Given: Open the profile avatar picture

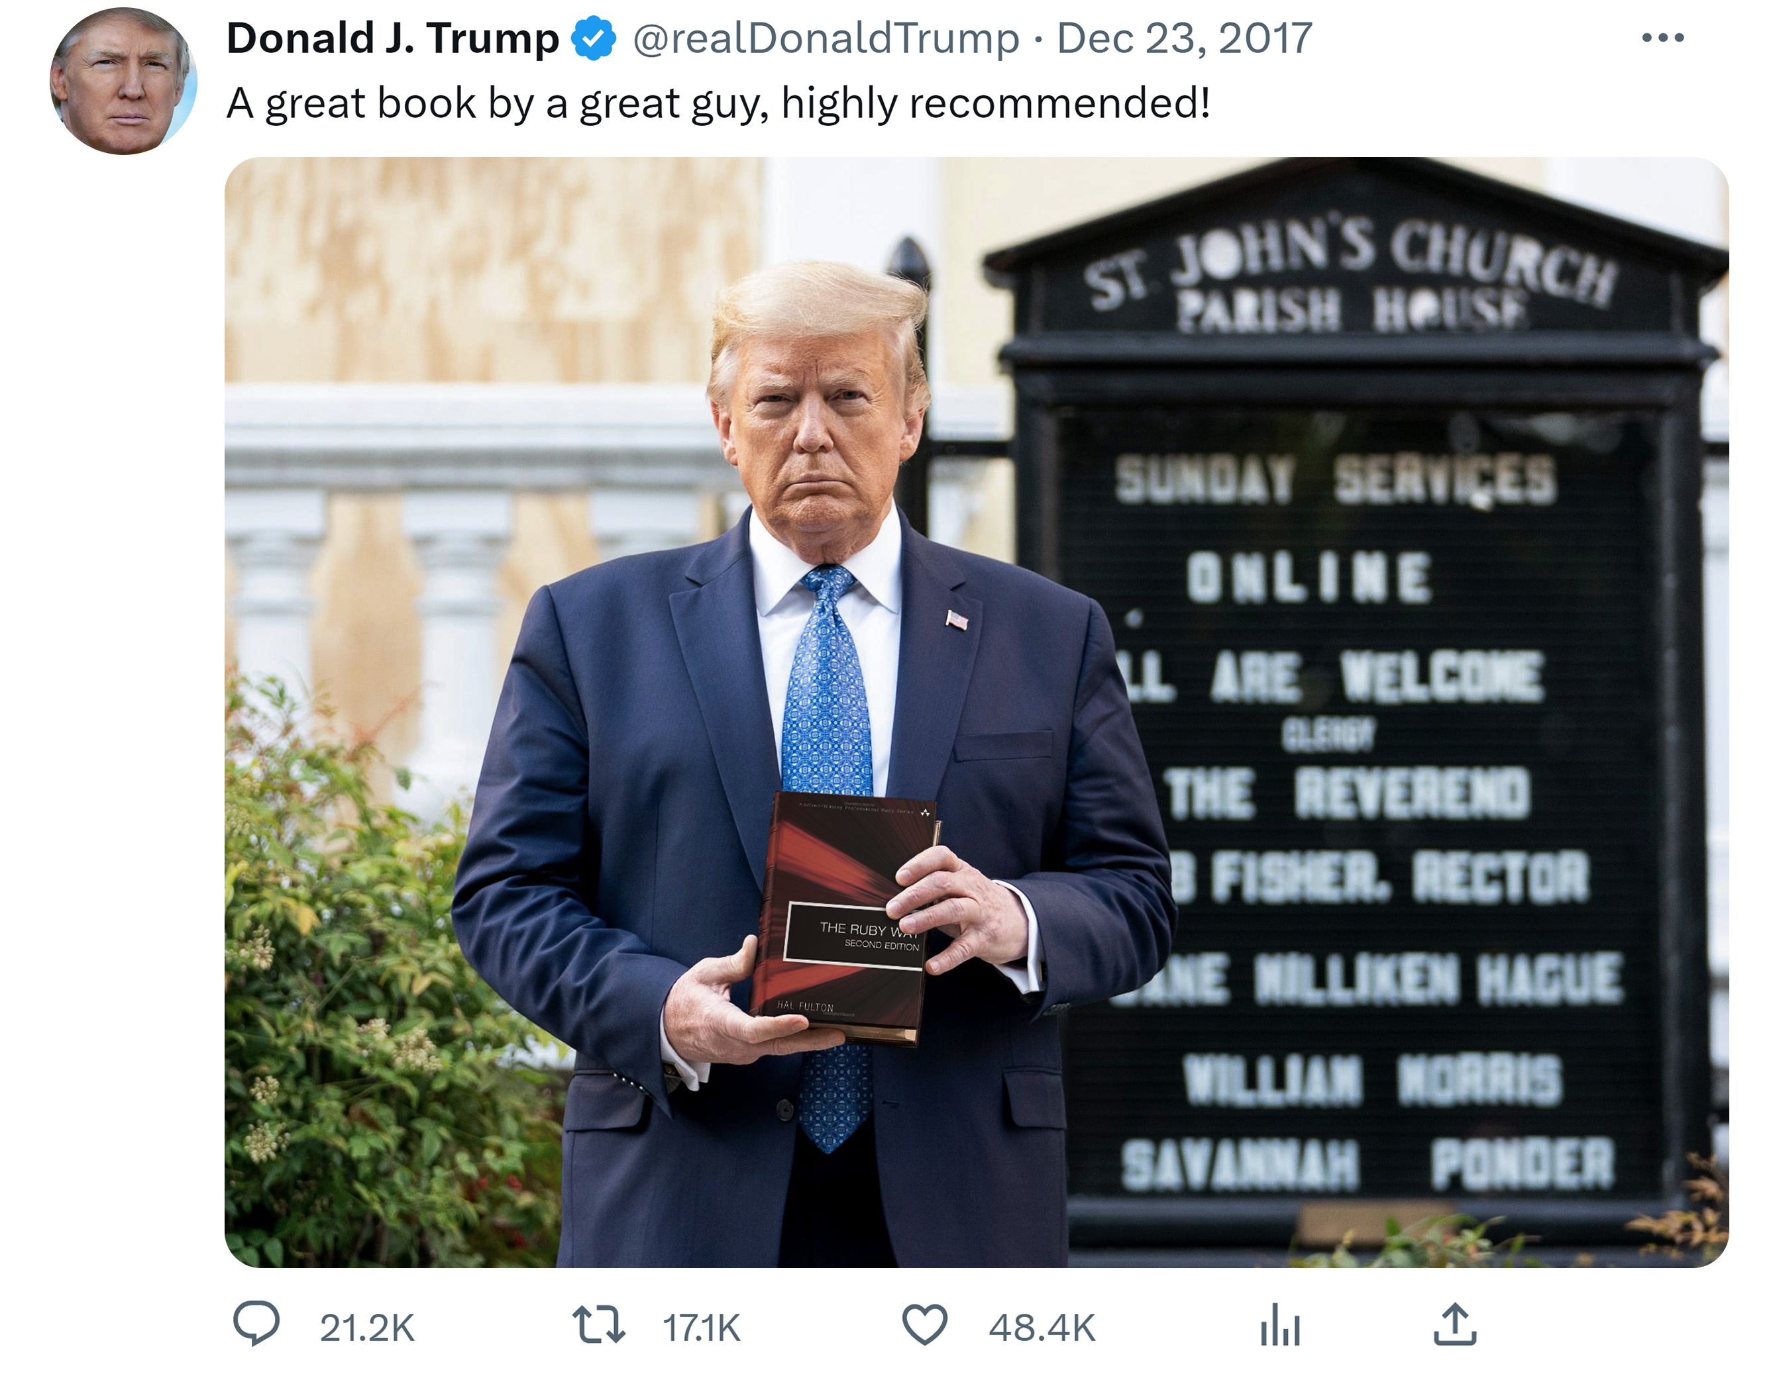Looking at the screenshot, I should (123, 81).
